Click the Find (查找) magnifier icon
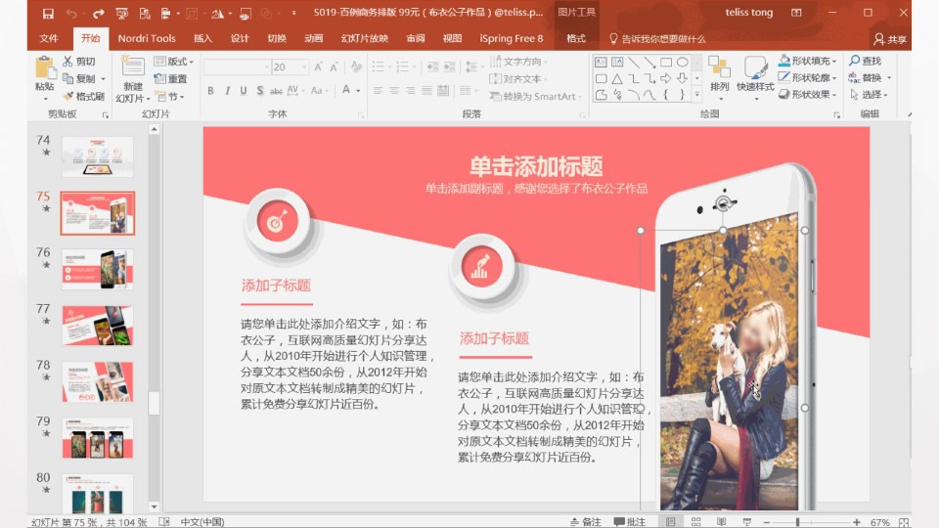Image resolution: width=939 pixels, height=528 pixels. click(854, 61)
